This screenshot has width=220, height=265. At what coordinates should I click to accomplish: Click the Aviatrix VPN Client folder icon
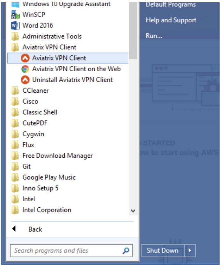click(x=15, y=47)
